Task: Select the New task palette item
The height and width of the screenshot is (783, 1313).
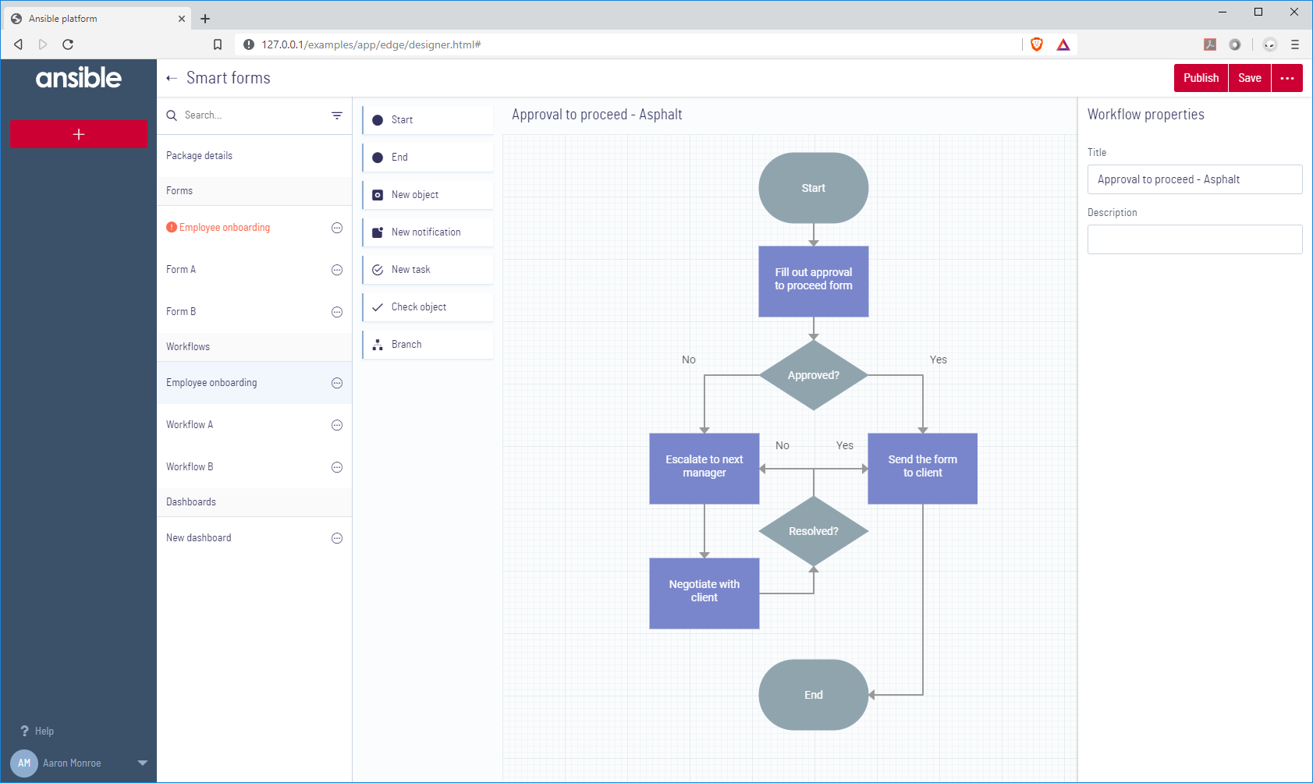Action: coord(428,270)
